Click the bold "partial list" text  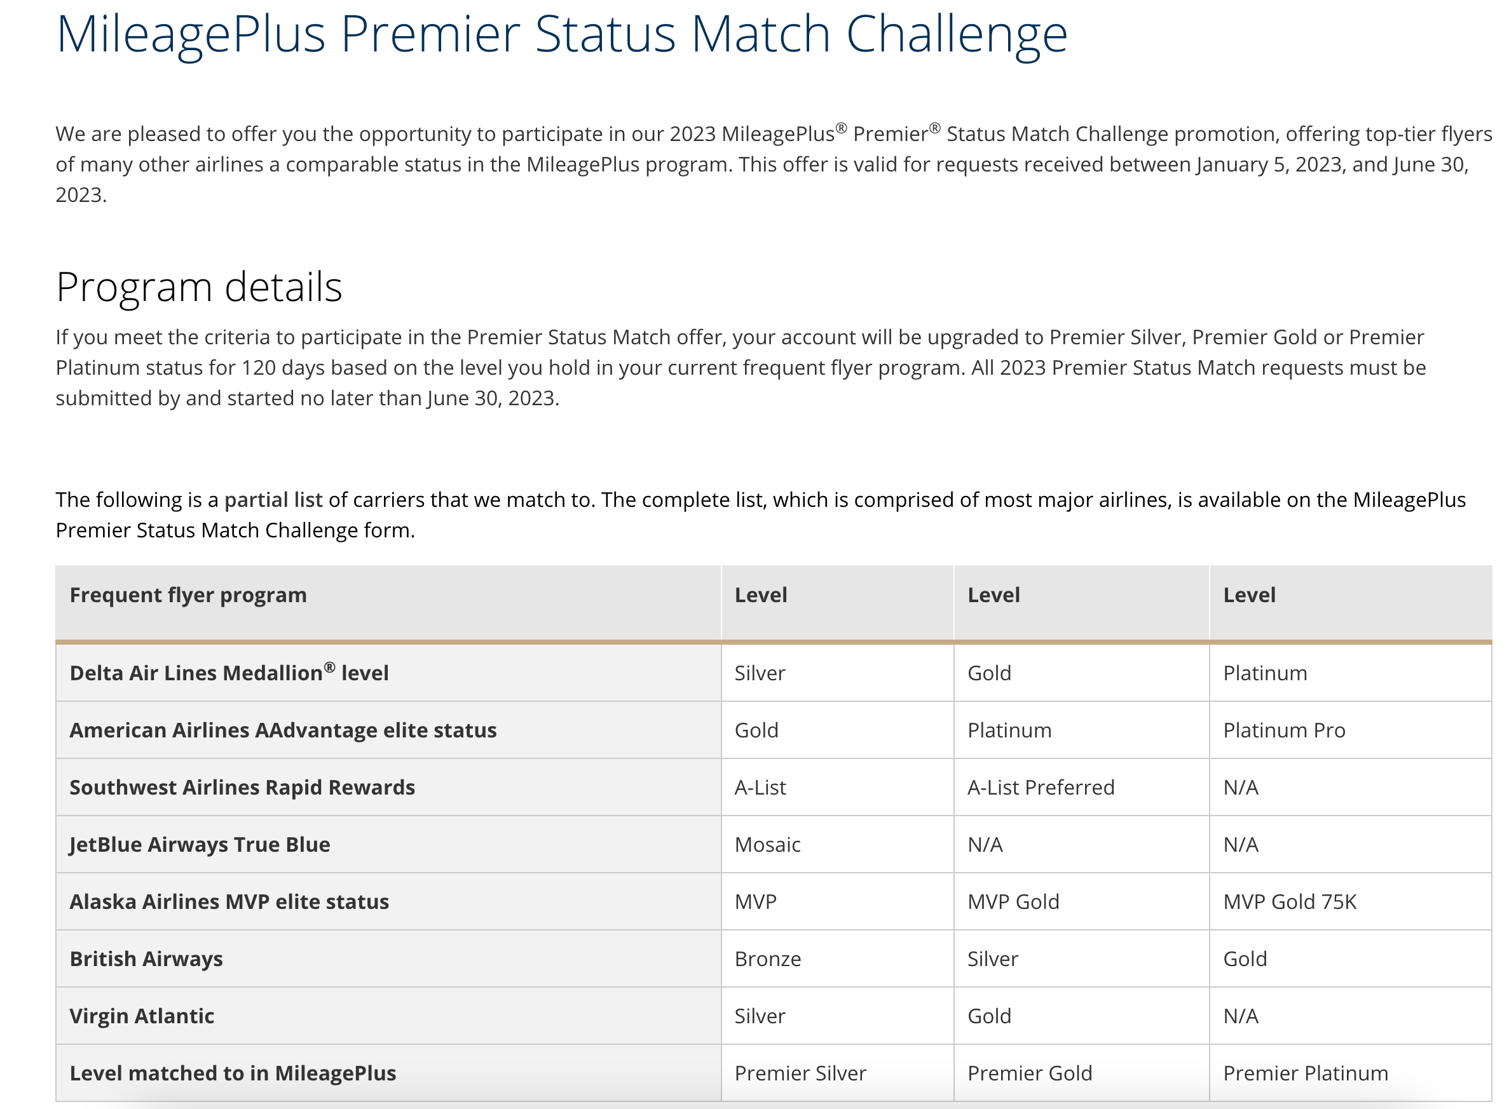point(273,500)
